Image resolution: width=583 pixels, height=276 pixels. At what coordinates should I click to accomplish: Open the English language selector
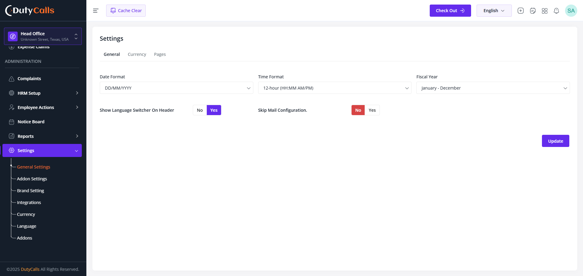click(x=494, y=11)
